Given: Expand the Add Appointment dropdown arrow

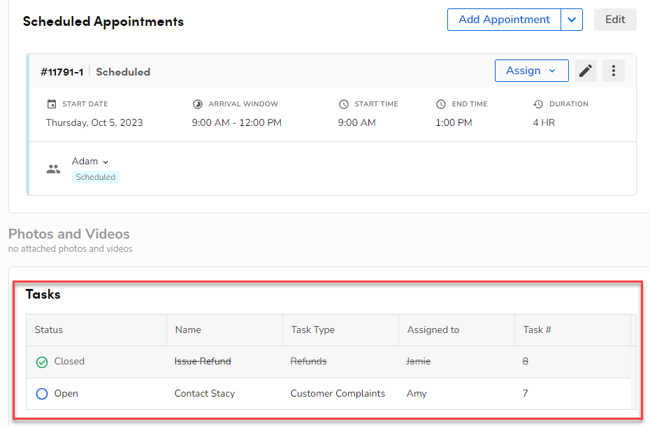Looking at the screenshot, I should (572, 20).
